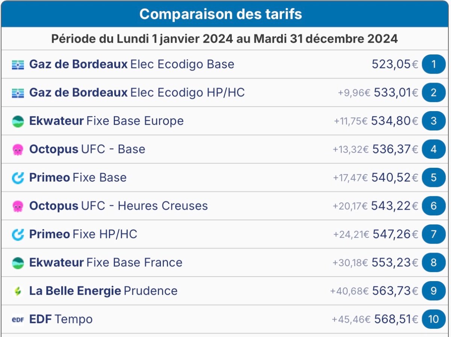
Task: Click the La Belle Energie logo icon
Action: (x=18, y=291)
